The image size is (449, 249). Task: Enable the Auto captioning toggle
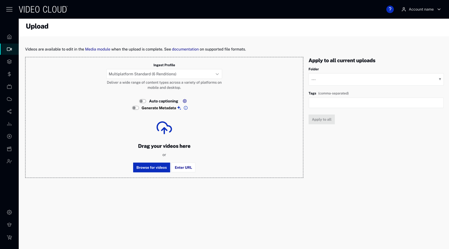[142, 101]
